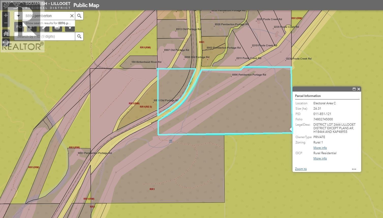Open the print widget
The image size is (383, 218).
pyautogui.click(x=57, y=27)
